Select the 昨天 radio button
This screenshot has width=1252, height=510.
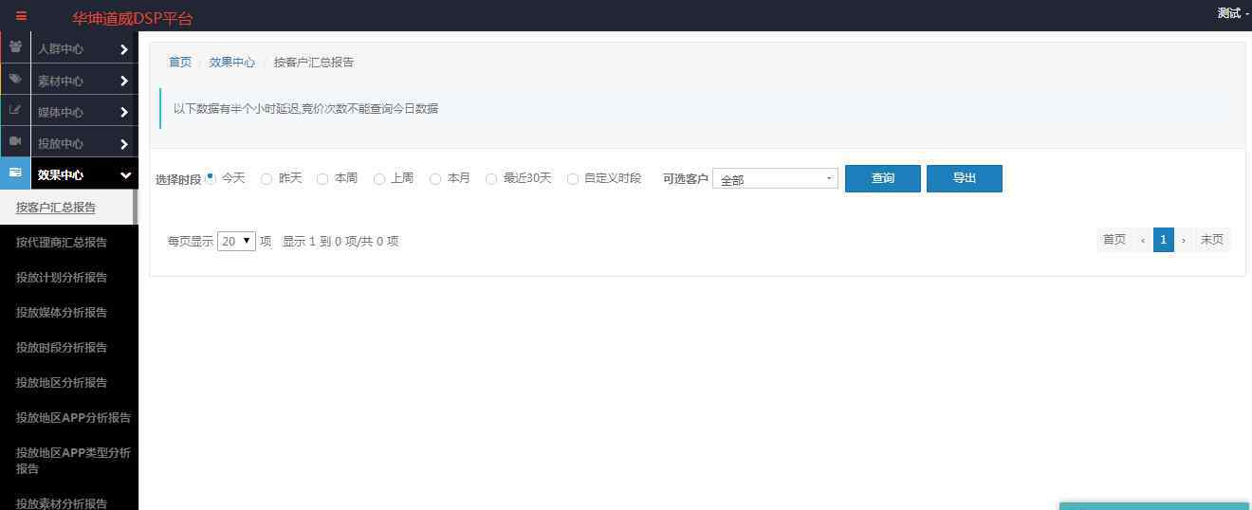pyautogui.click(x=267, y=178)
